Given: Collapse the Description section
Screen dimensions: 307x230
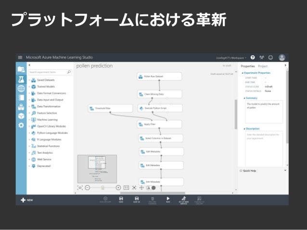Looking at the screenshot, I should click(244, 129).
